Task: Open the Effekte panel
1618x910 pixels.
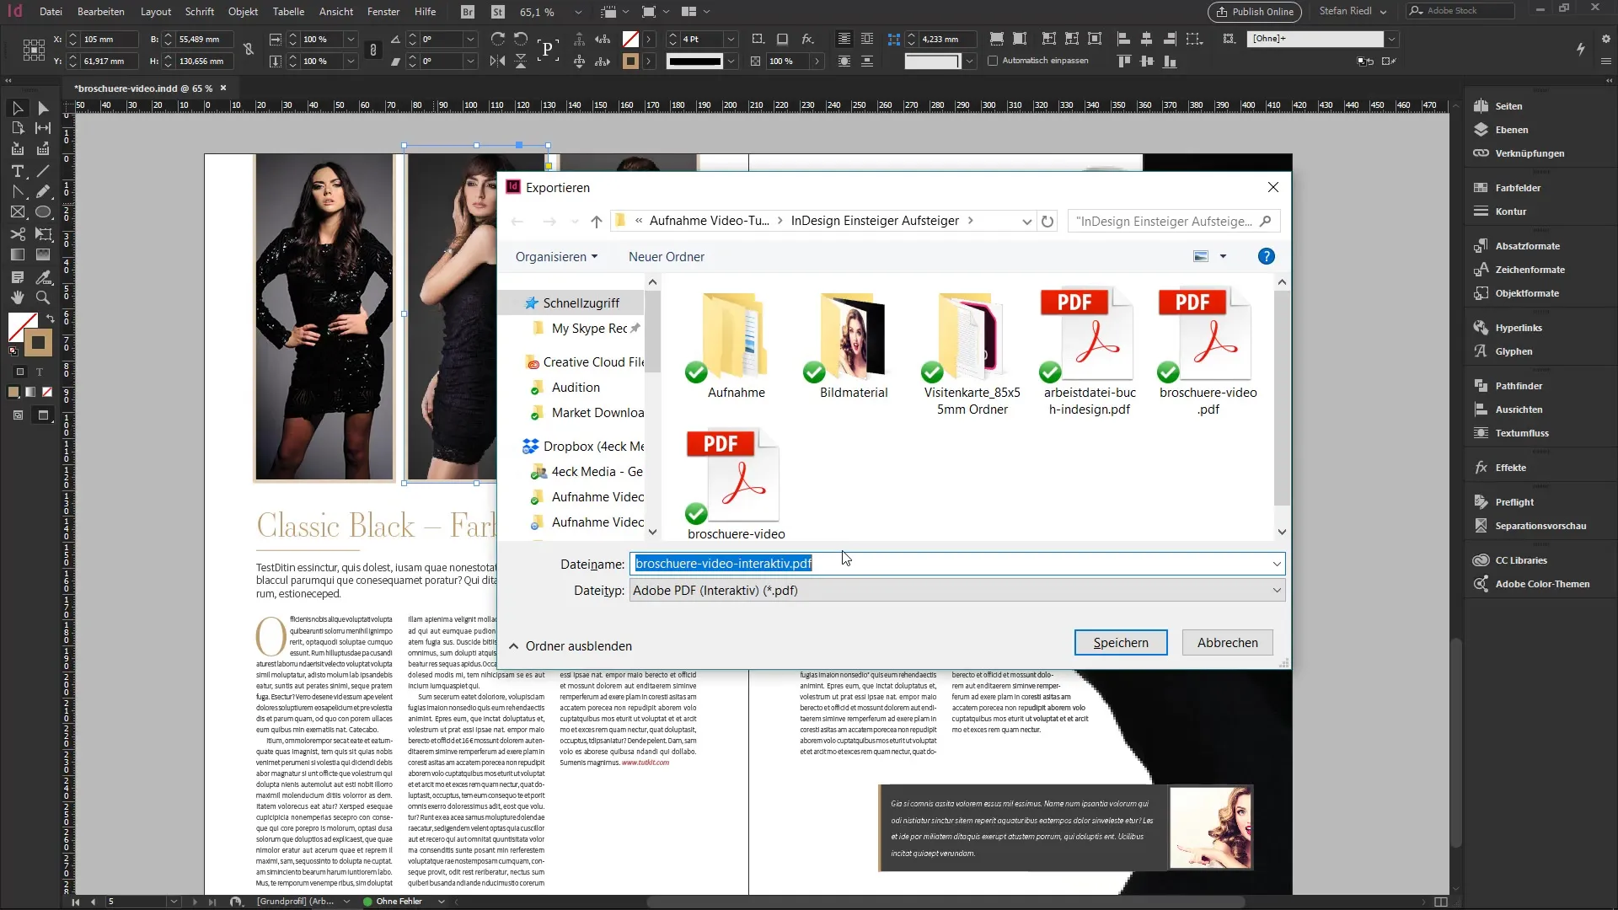Action: point(1509,468)
